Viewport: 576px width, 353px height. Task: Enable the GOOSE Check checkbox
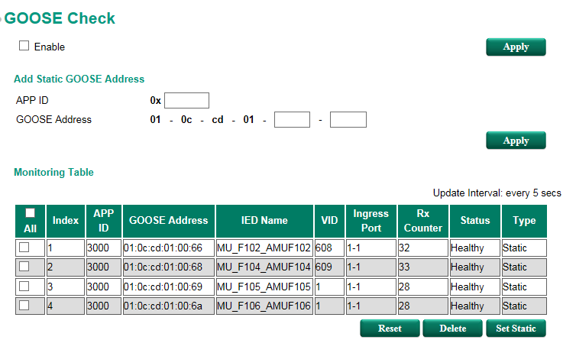[x=24, y=46]
